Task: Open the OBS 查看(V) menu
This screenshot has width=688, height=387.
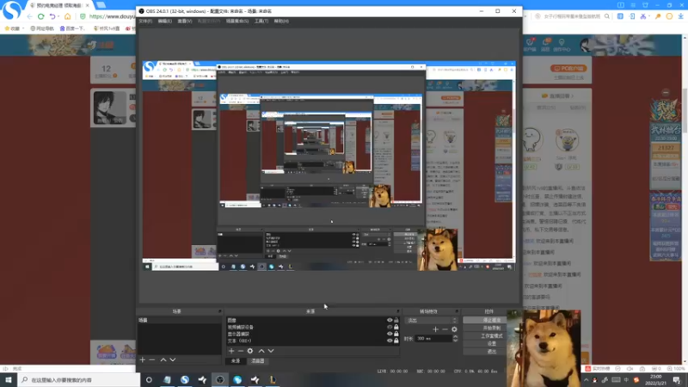Action: point(185,21)
